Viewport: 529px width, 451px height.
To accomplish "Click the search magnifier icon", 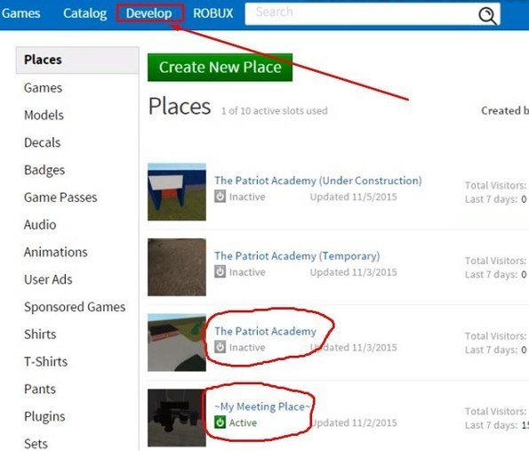I will pos(487,15).
